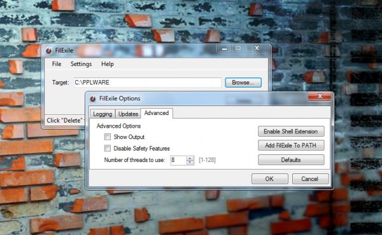Close the FilExile main window
Image resolution: width=382 pixels, height=235 pixels.
257,48
